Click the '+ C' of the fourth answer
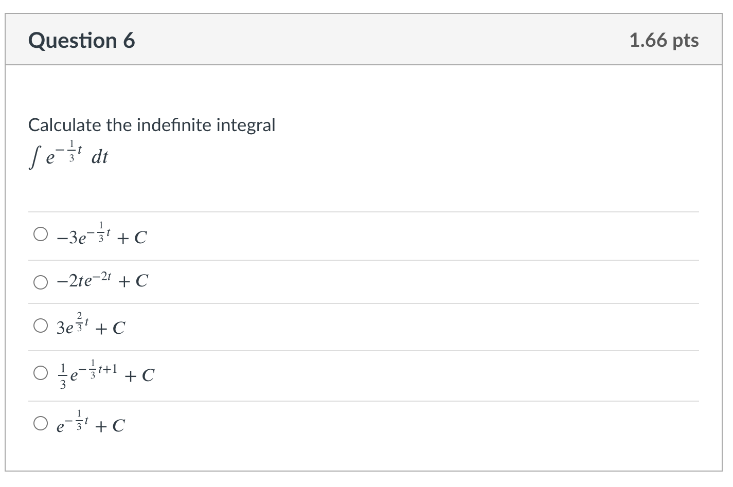This screenshot has height=487, width=733. pyautogui.click(x=139, y=375)
